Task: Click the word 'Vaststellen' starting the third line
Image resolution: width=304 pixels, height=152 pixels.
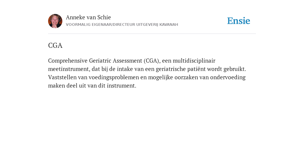Action: pos(62,77)
